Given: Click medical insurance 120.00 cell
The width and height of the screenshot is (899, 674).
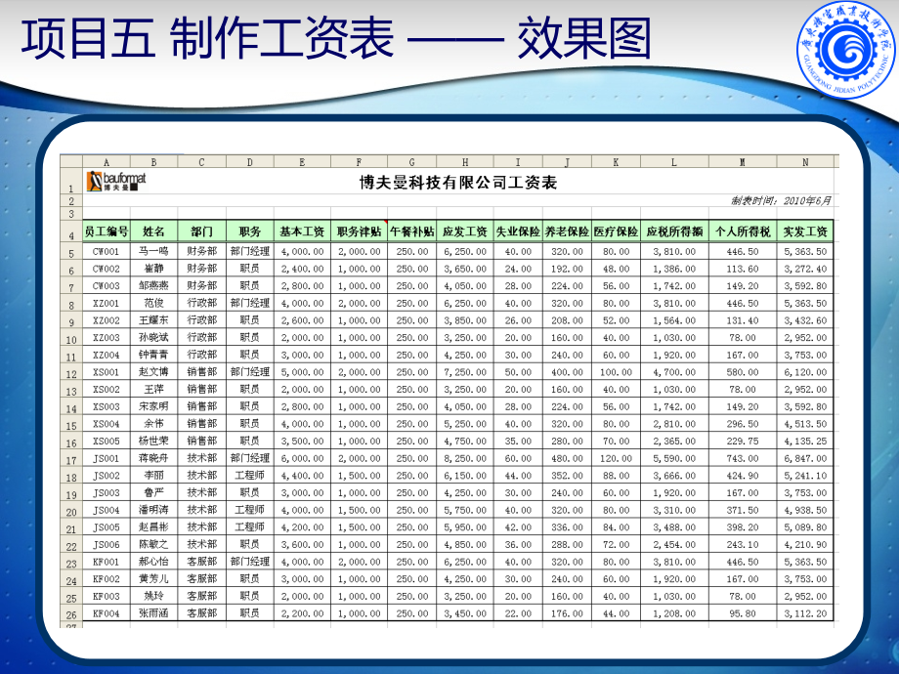Looking at the screenshot, I should click(x=616, y=458).
